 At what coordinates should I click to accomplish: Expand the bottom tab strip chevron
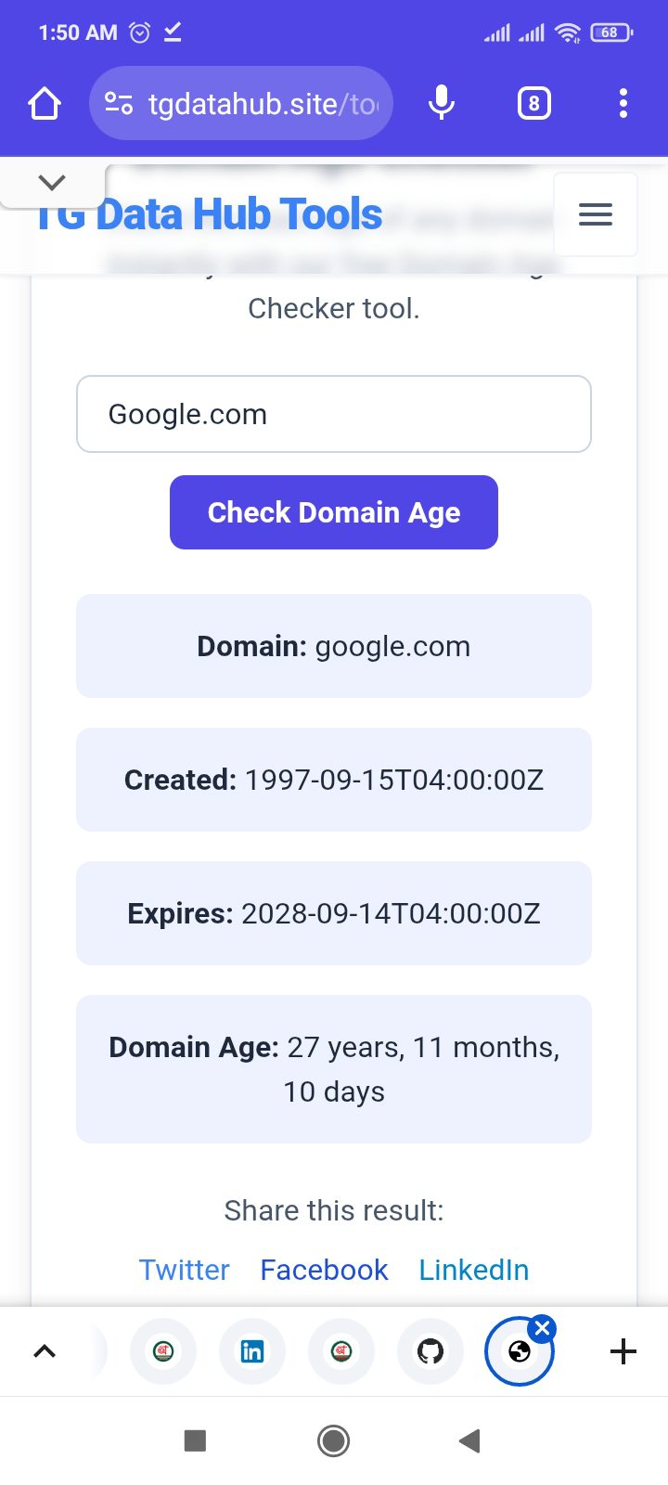click(x=44, y=1351)
